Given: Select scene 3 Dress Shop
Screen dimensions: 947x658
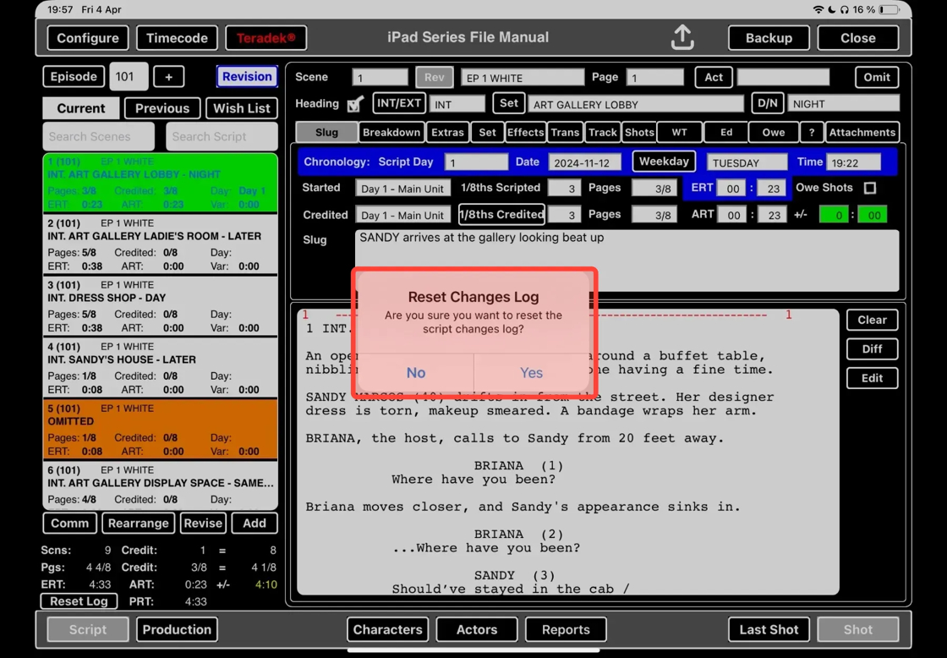Looking at the screenshot, I should click(161, 305).
